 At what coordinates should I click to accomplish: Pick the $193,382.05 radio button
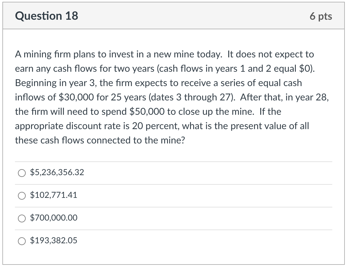pyautogui.click(x=22, y=241)
